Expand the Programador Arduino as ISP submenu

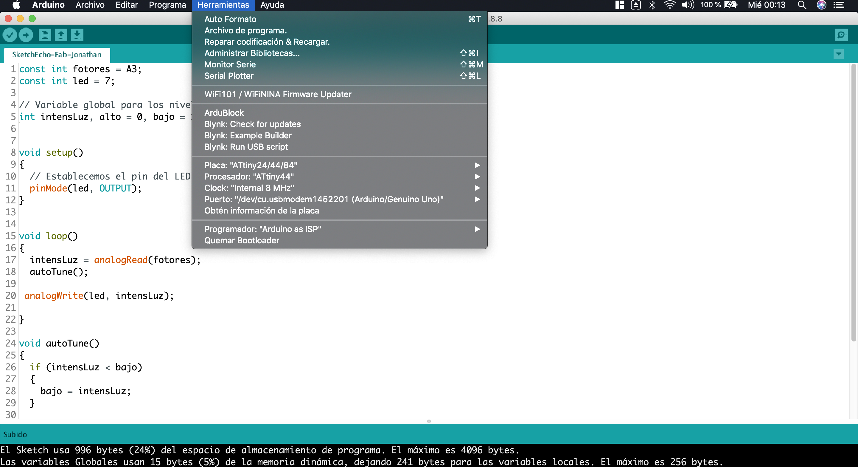[339, 229]
